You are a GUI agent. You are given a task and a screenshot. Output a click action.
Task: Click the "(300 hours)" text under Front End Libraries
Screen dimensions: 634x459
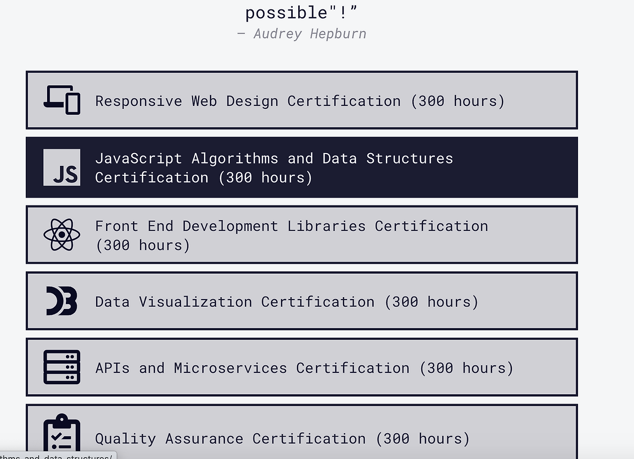143,245
